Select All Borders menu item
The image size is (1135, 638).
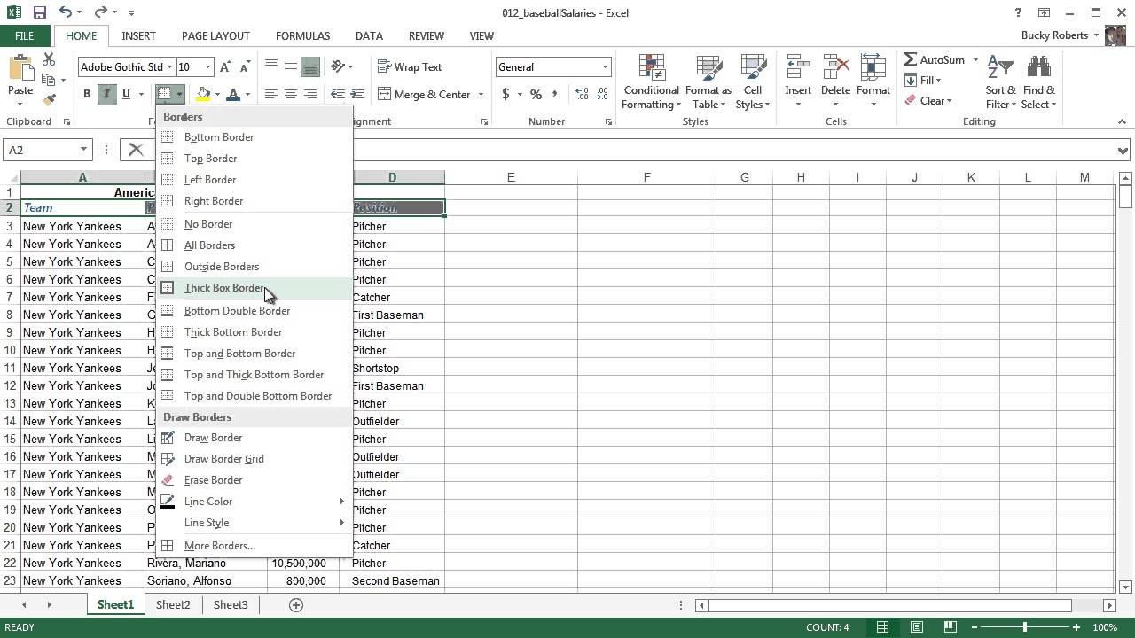(254, 245)
